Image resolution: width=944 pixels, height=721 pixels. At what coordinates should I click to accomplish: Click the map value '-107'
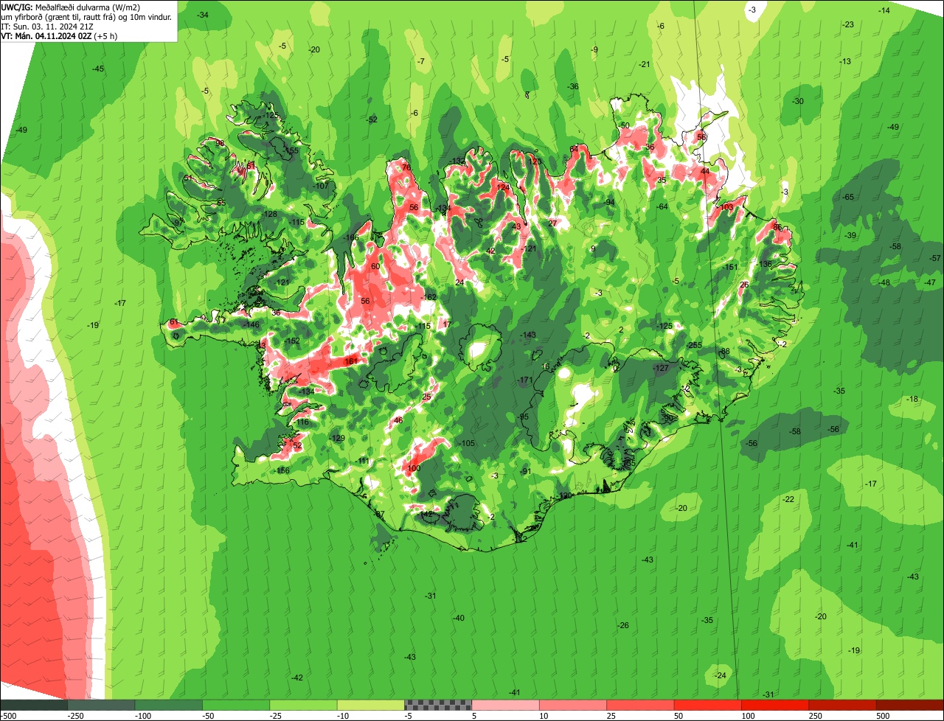coord(321,186)
